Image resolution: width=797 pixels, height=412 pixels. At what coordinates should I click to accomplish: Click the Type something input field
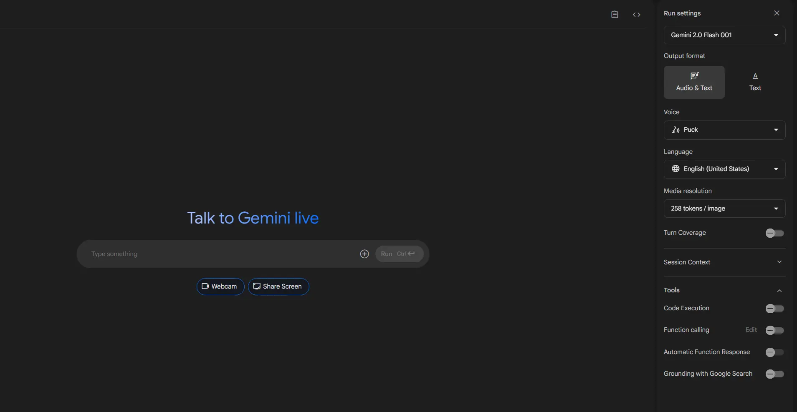click(x=221, y=254)
